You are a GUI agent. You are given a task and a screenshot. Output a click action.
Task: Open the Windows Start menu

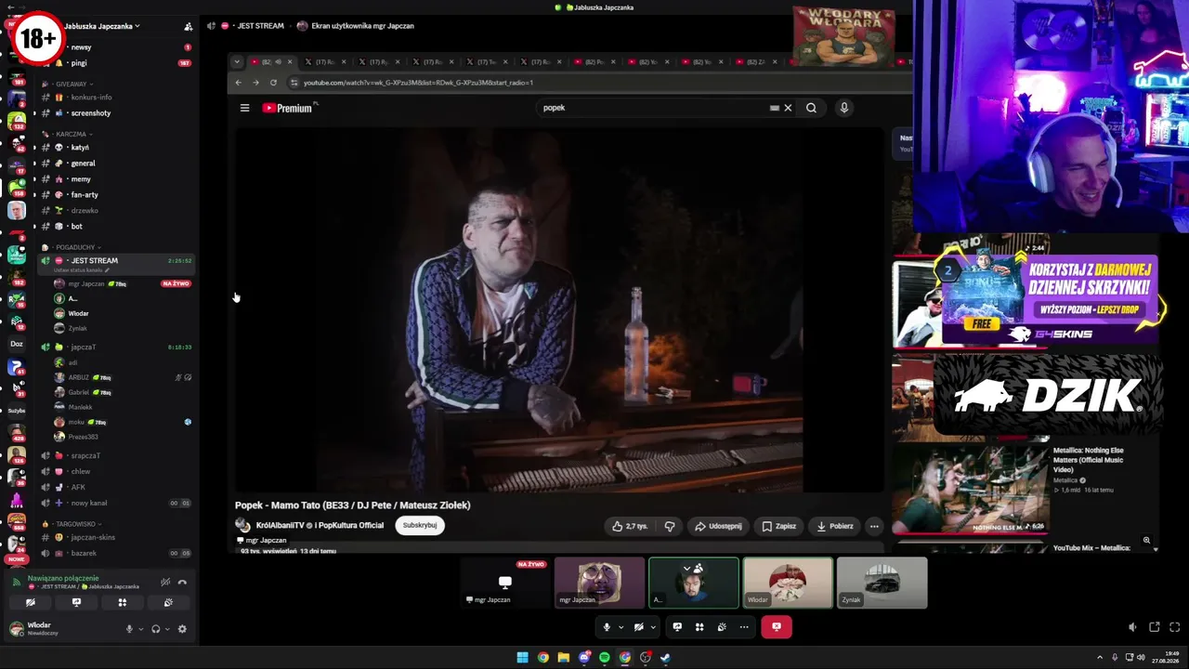pyautogui.click(x=523, y=658)
